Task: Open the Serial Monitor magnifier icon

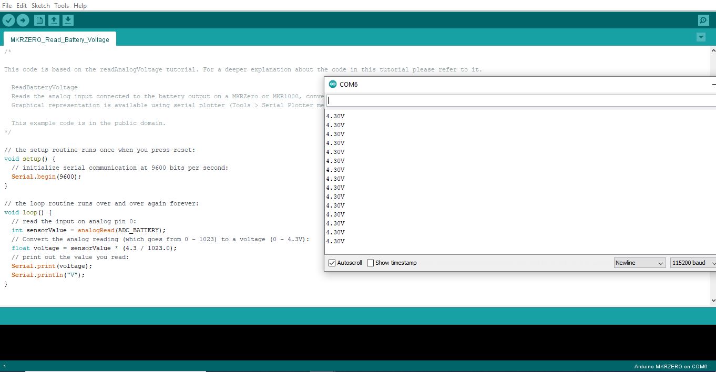Action: click(703, 20)
